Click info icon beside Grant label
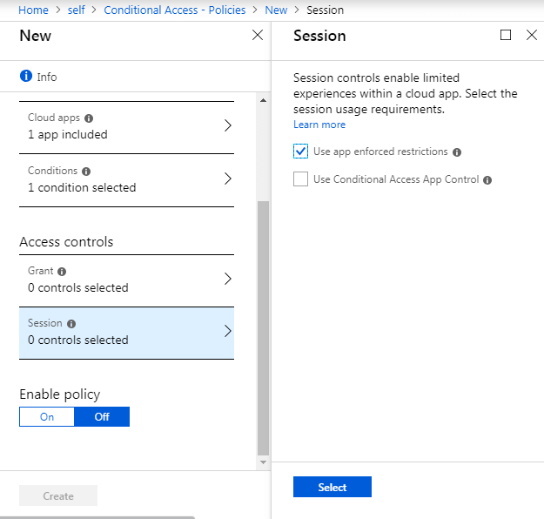 tap(63, 272)
